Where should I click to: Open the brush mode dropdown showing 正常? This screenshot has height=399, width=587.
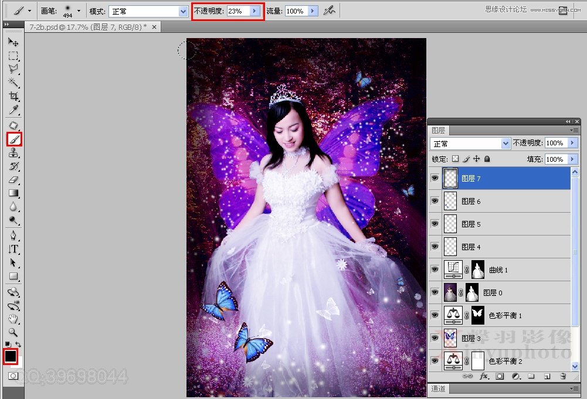pos(148,11)
